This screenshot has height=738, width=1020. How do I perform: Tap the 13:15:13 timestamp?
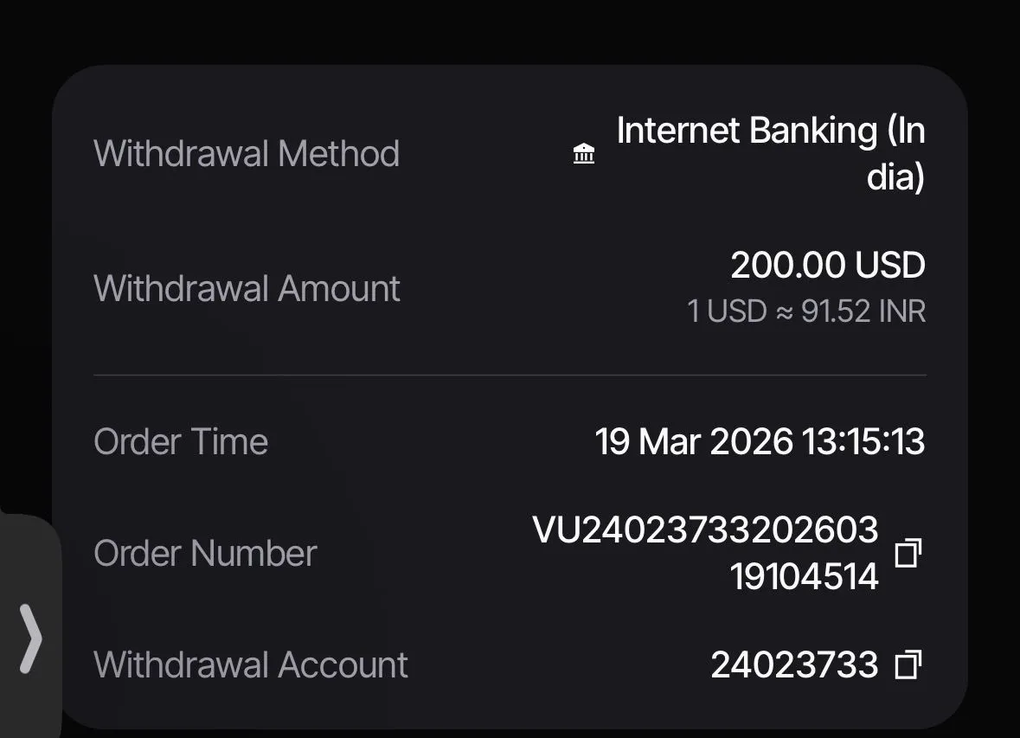click(863, 442)
